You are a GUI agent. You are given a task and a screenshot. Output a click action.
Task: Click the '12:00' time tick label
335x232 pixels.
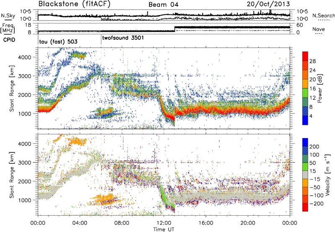[164, 223]
